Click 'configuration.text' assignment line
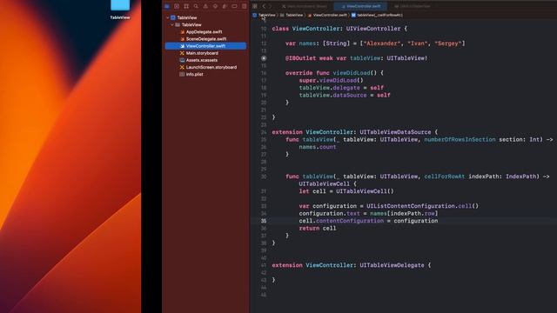 368,213
